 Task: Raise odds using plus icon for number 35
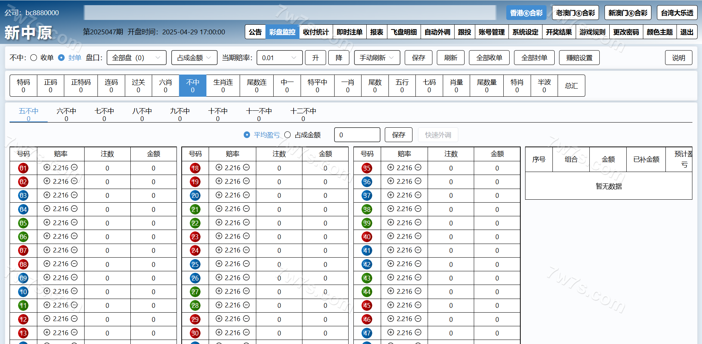click(391, 168)
